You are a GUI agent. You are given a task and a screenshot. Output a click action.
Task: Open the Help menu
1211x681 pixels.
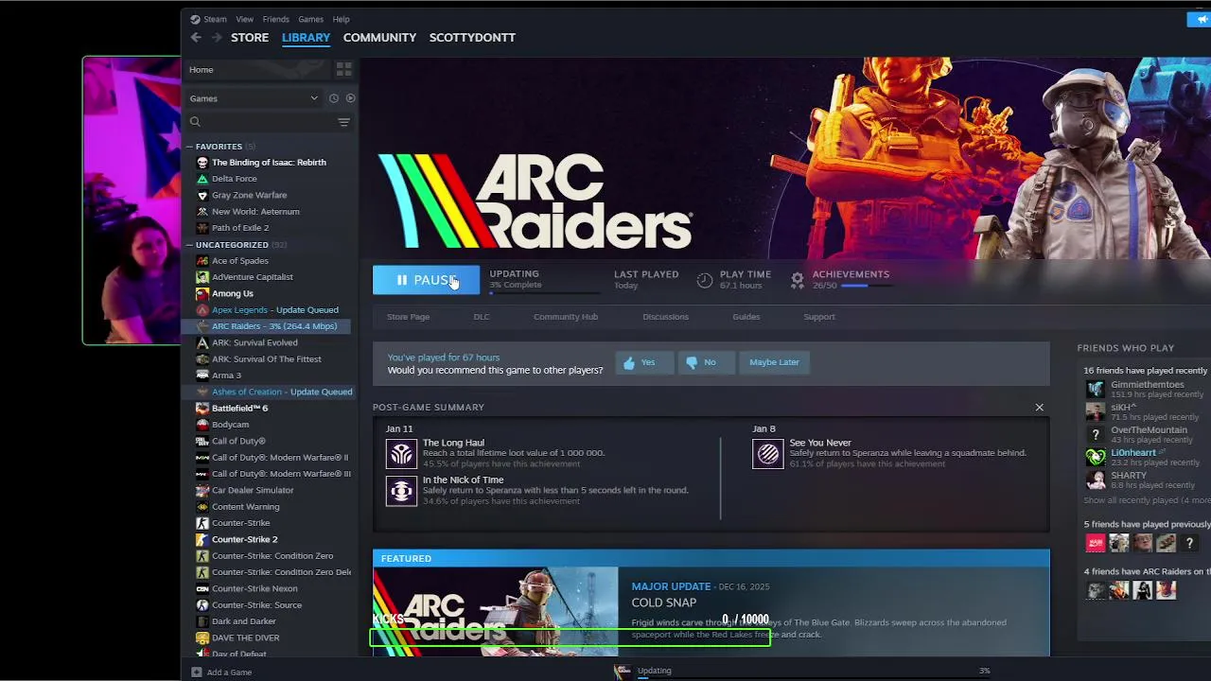(341, 19)
